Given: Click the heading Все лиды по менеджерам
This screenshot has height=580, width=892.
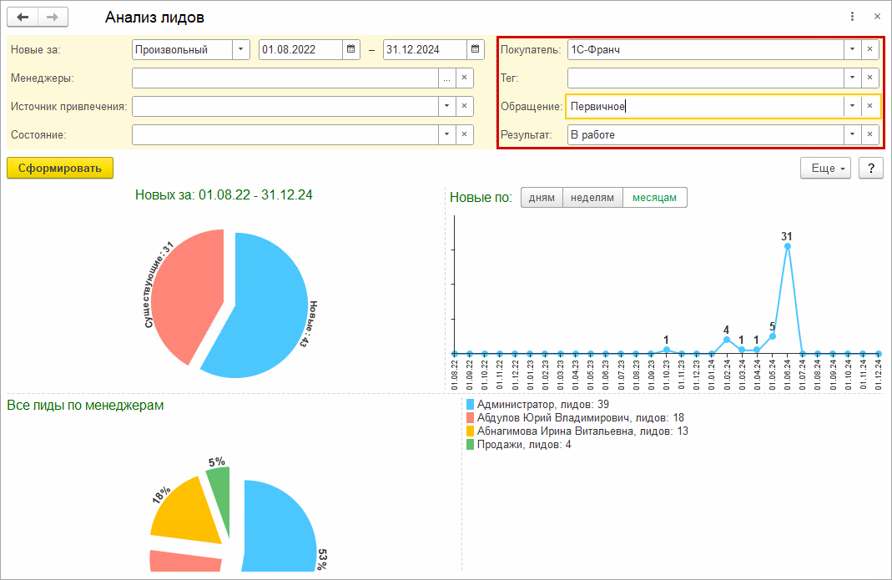Looking at the screenshot, I should tap(85, 406).
